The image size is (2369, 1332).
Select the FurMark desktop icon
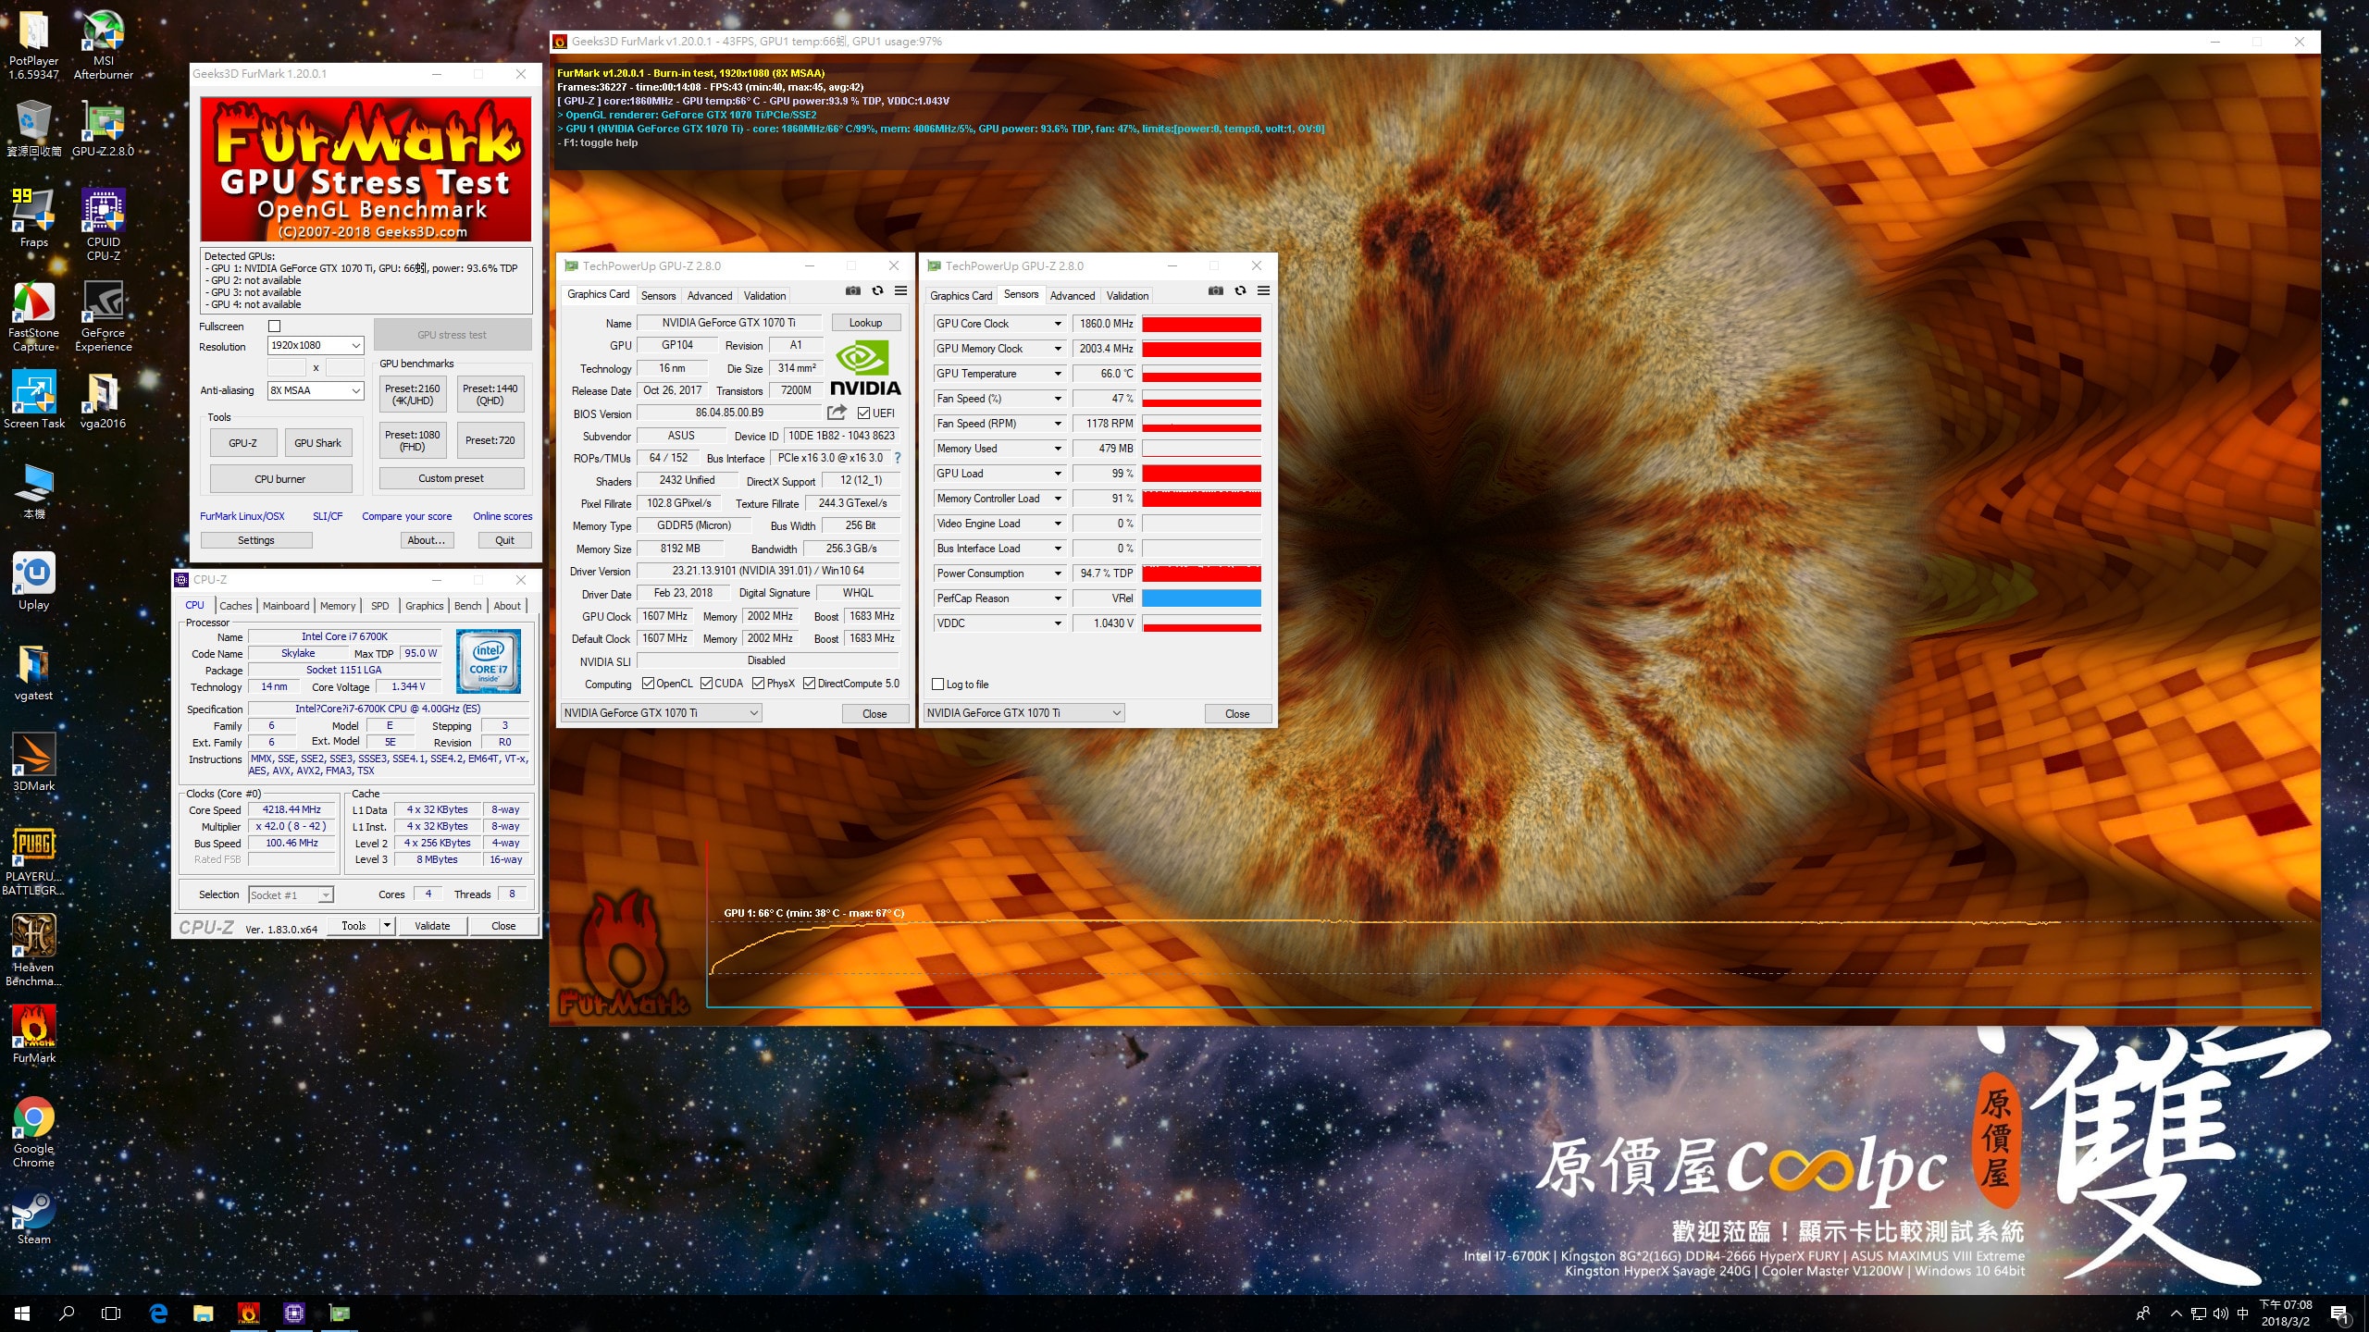click(33, 1034)
